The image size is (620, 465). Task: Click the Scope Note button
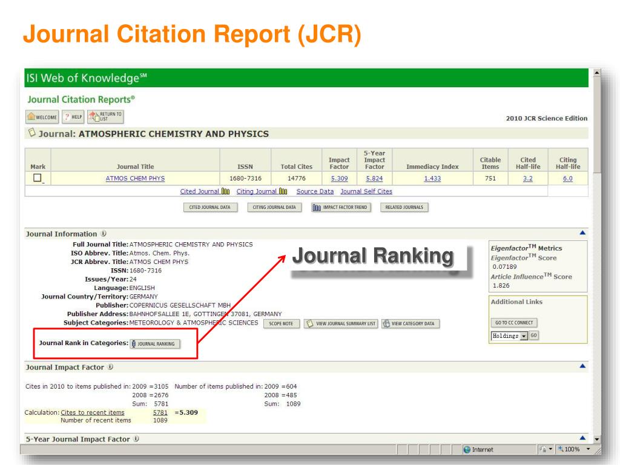pos(281,323)
